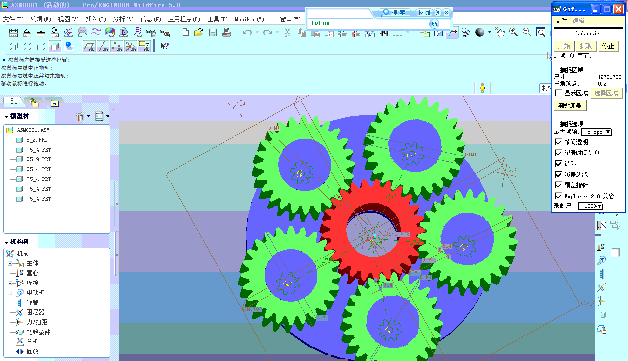Select 5_2.PRT in the model tree

tap(37, 140)
